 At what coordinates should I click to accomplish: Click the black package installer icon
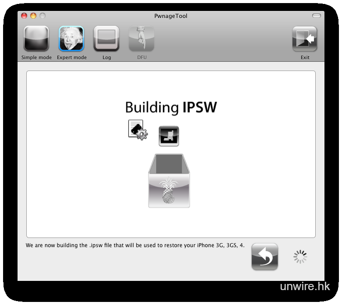[x=169, y=136]
